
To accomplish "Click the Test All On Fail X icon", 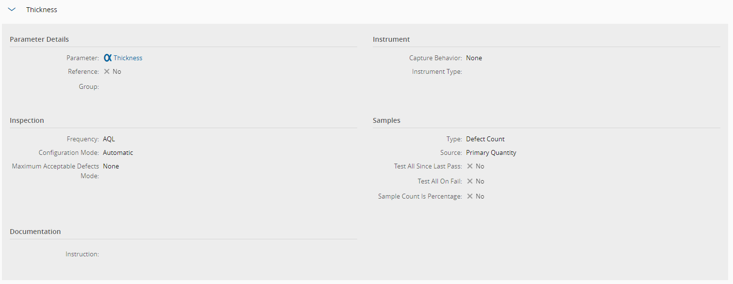I will coord(470,181).
